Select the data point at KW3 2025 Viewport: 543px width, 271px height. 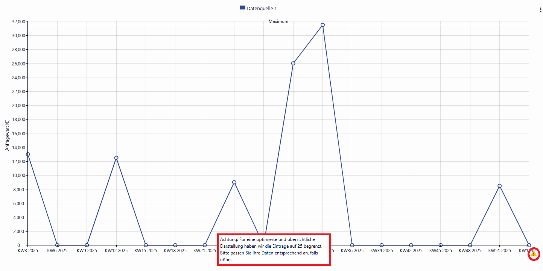click(28, 154)
